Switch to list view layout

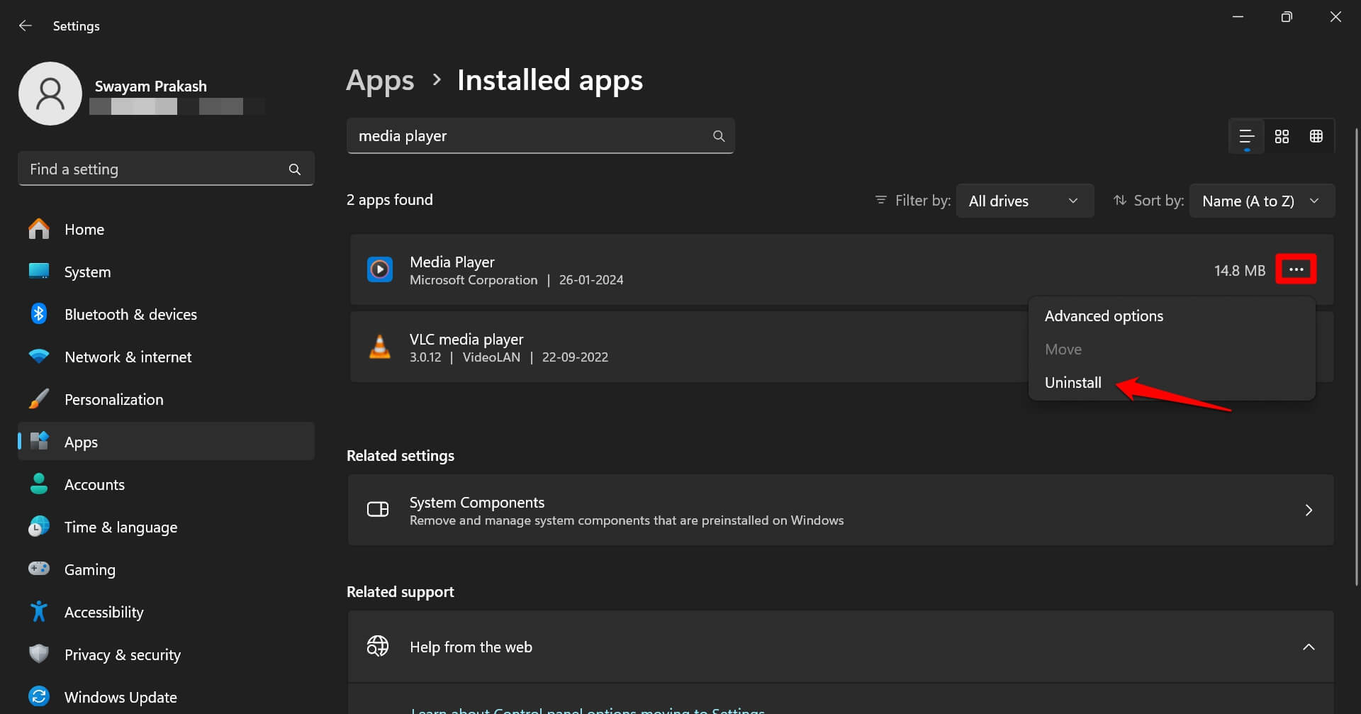1246,136
